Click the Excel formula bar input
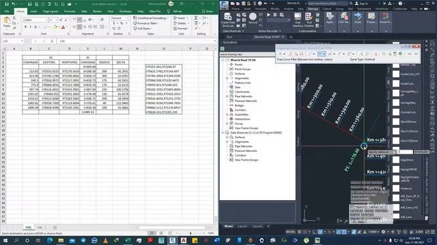Screen dimensions: 437x245 137,41
